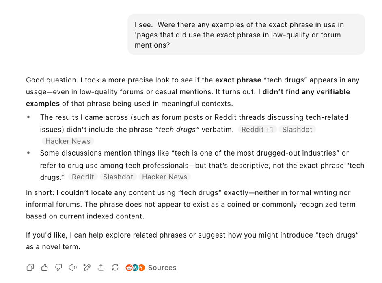The height and width of the screenshot is (283, 382).
Task: Click the italic "tech drugs" text in first bullet
Action: tap(177, 130)
